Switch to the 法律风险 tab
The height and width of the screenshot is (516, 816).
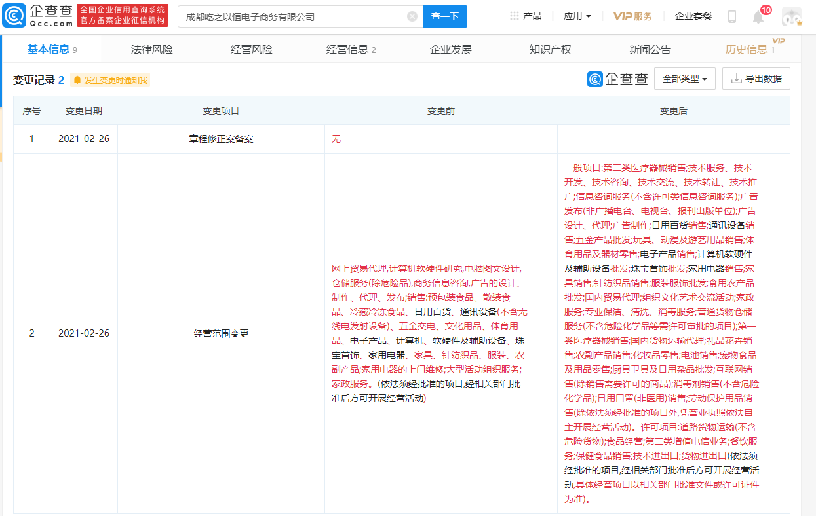click(x=152, y=49)
